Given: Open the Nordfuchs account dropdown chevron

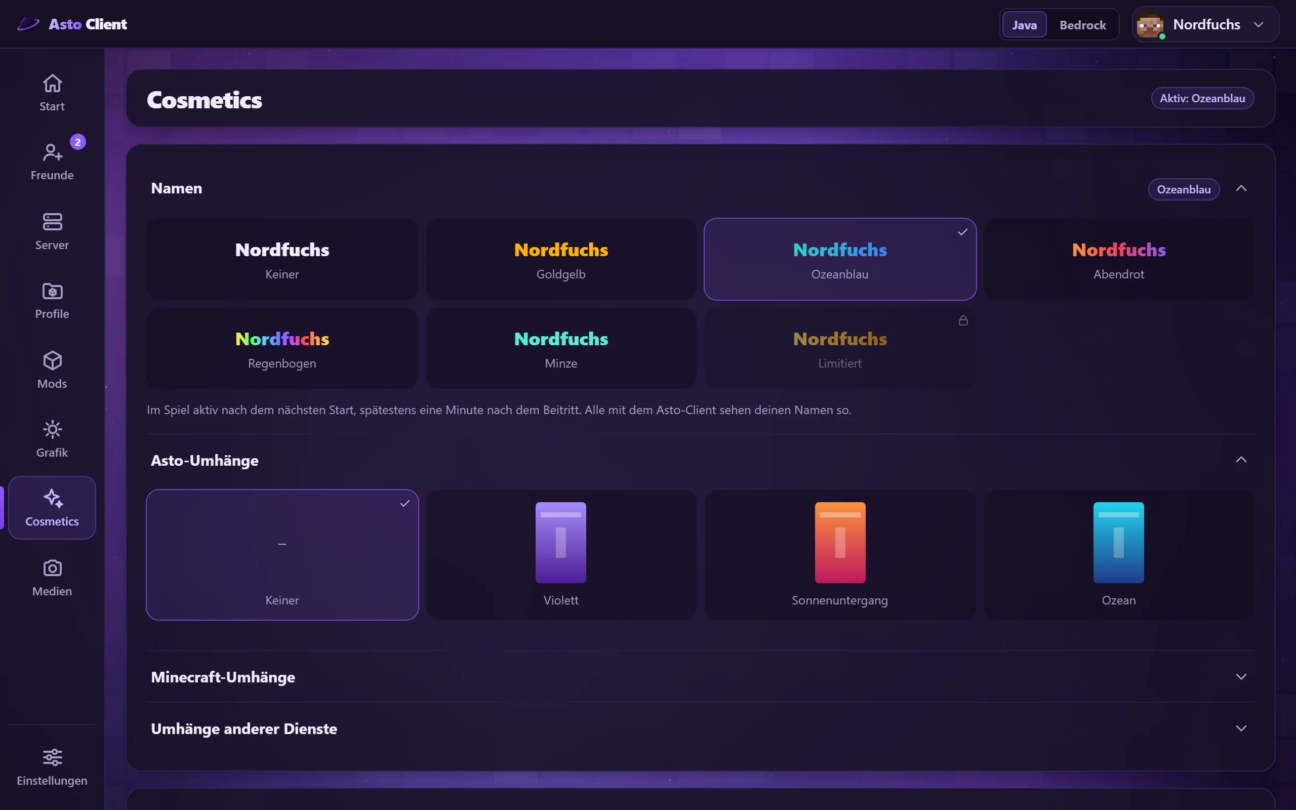Looking at the screenshot, I should tap(1259, 25).
